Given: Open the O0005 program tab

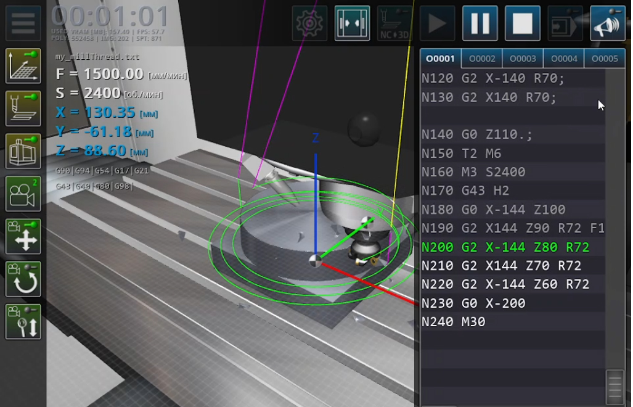Looking at the screenshot, I should click(x=604, y=59).
